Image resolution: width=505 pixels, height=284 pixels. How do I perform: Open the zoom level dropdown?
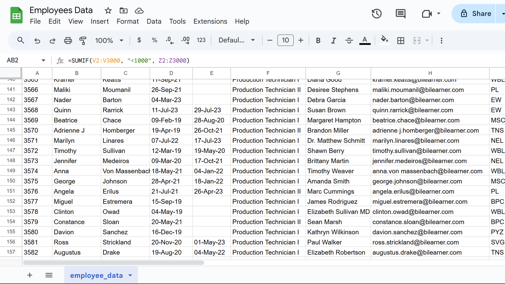tap(109, 40)
